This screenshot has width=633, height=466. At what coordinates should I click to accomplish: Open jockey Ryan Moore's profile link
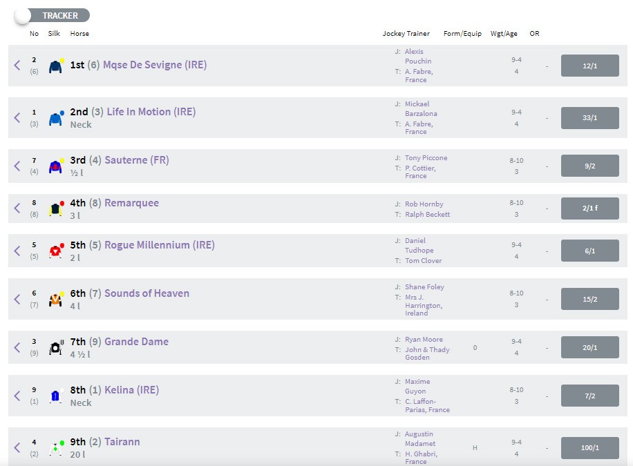click(425, 340)
